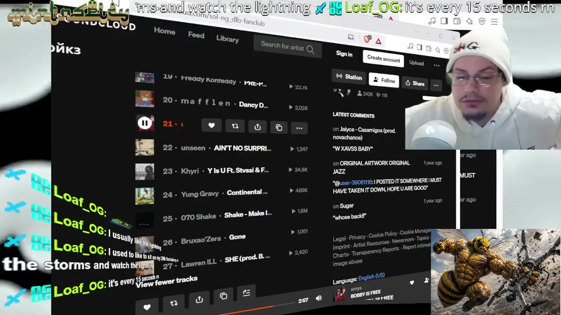Screen dimensions: 561x315
Task: Open the Privacy footer link
Action: point(357,237)
